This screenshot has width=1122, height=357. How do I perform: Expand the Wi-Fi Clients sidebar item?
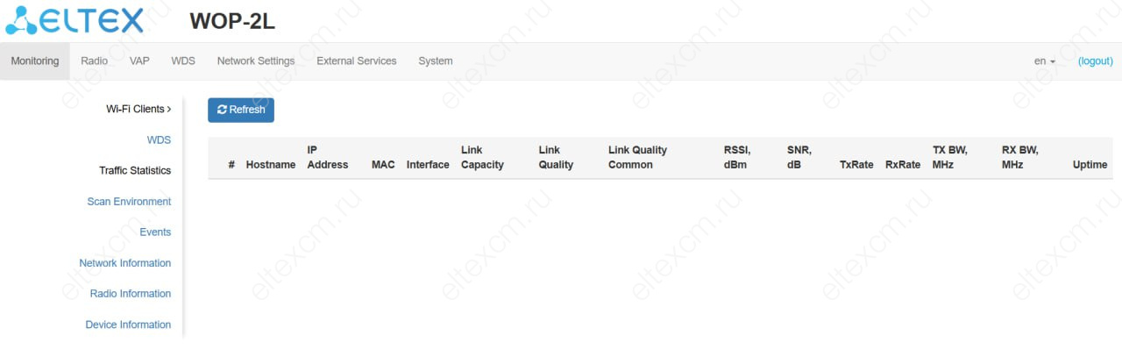pyautogui.click(x=138, y=109)
